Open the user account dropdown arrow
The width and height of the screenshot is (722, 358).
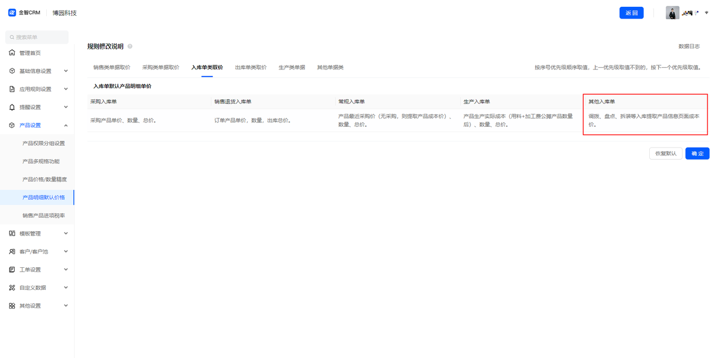[x=706, y=12]
